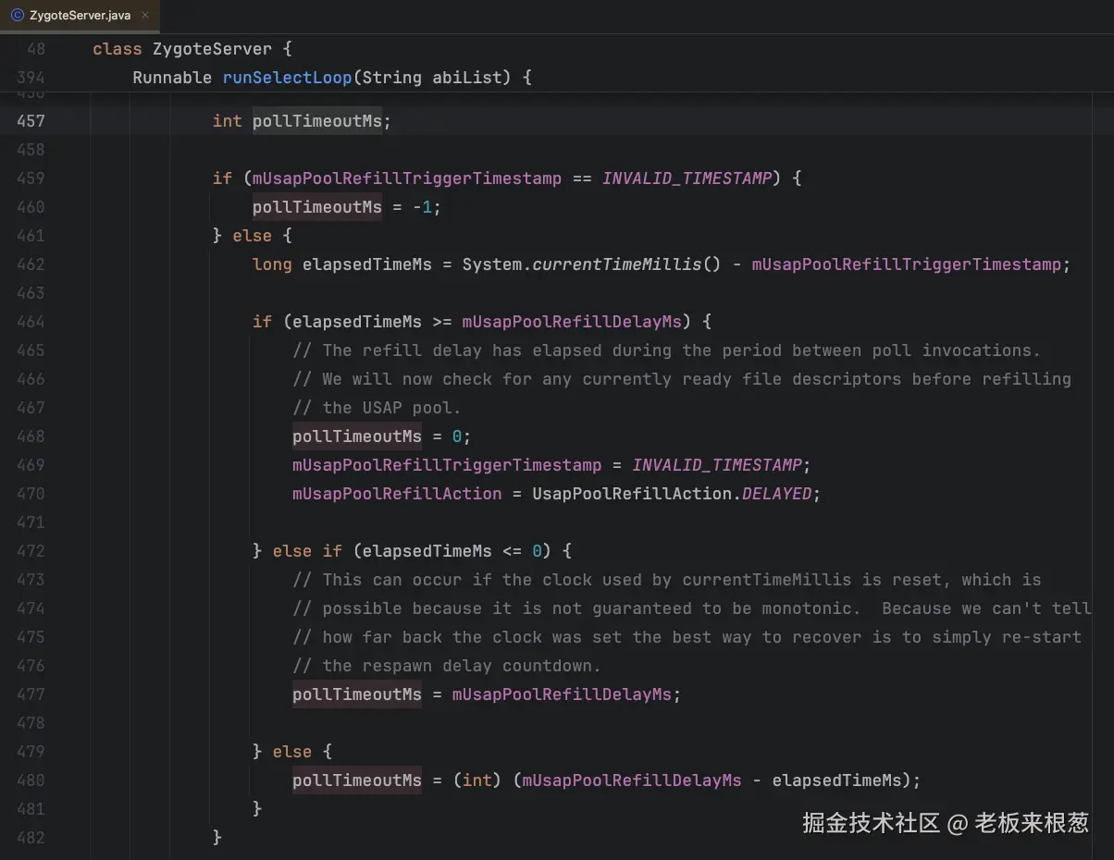Click pollTimeoutMs on line 460
This screenshot has width=1114, height=860.
point(317,207)
